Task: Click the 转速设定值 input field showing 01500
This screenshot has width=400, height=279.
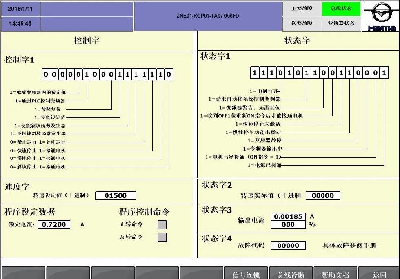Action: (x=116, y=195)
